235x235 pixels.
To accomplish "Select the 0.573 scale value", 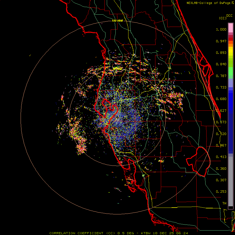I will [x=221, y=122].
